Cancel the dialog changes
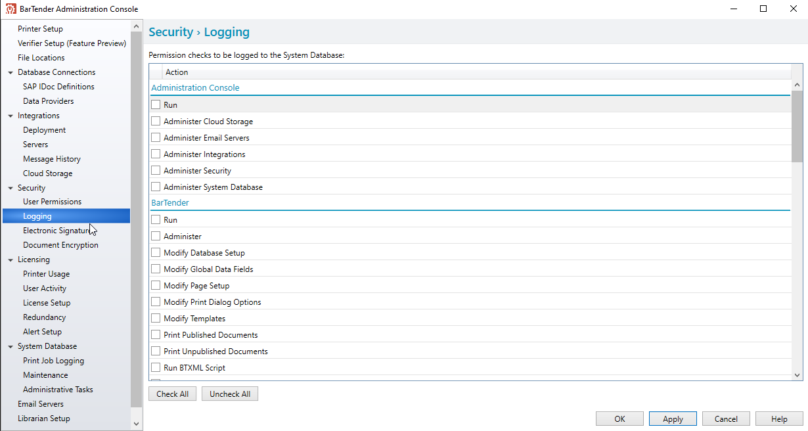This screenshot has width=808, height=431. (726, 419)
